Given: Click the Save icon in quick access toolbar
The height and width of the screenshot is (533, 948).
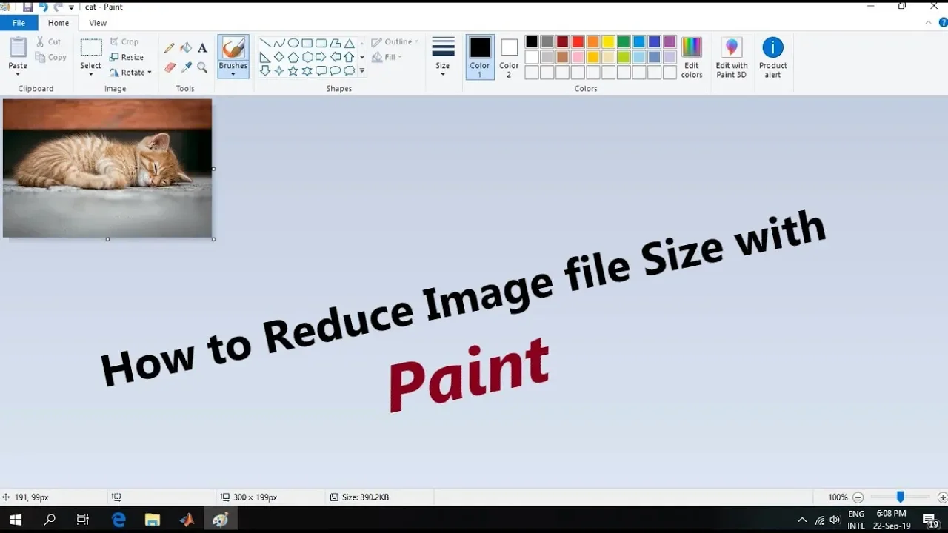Looking at the screenshot, I should [x=27, y=7].
